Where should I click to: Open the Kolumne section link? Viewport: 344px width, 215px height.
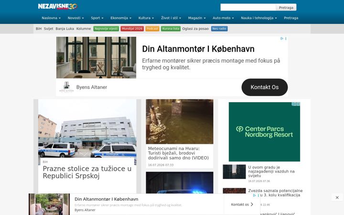coord(84,29)
